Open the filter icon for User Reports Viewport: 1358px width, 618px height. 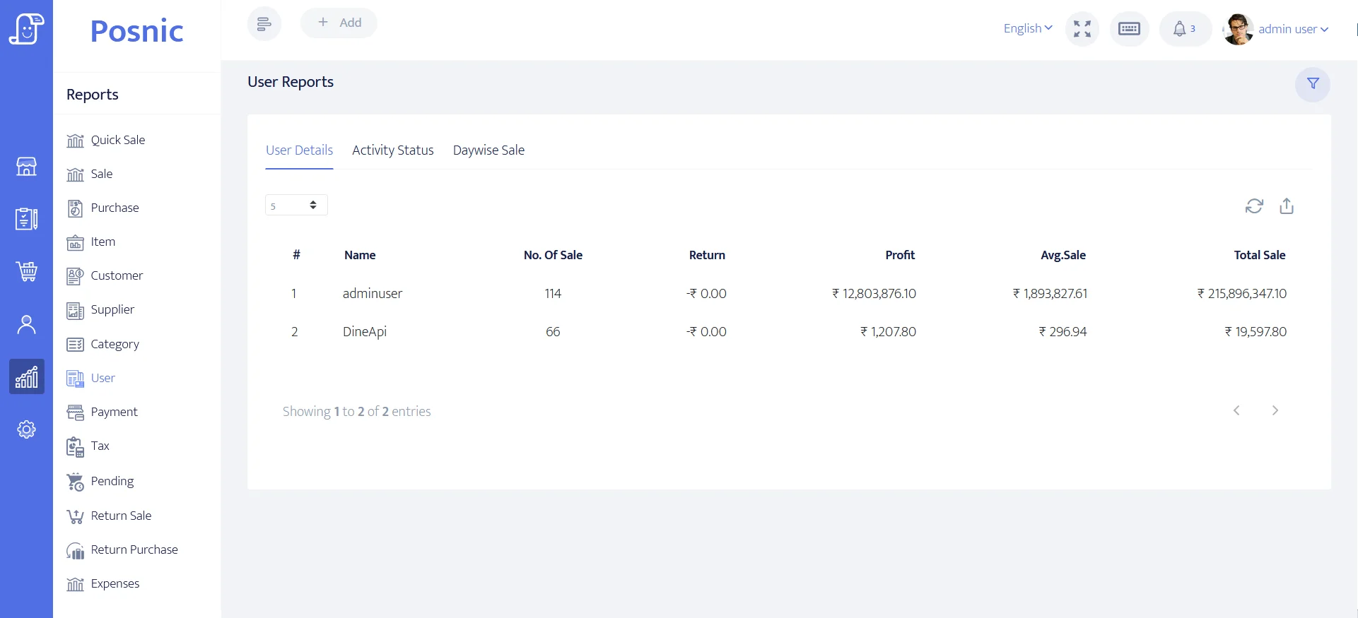click(x=1312, y=84)
